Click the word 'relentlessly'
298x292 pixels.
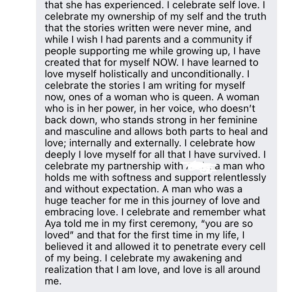coord(240,178)
